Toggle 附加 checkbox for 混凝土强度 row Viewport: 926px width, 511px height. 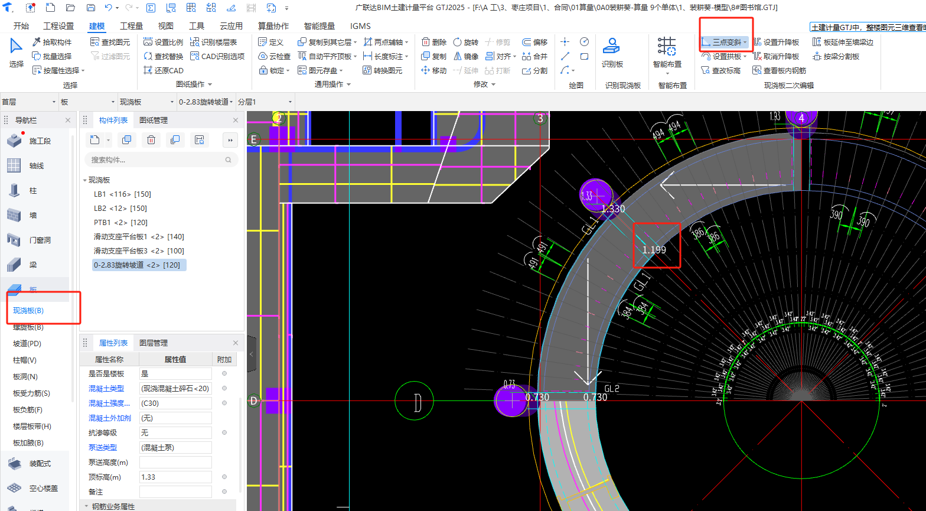click(224, 403)
